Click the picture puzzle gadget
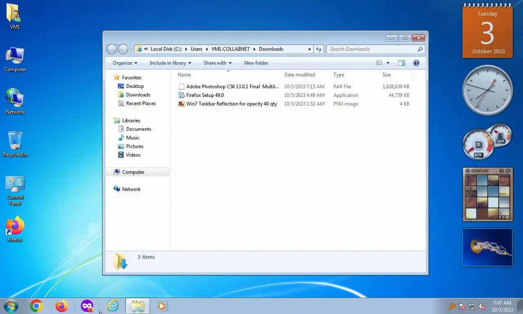 (487, 195)
